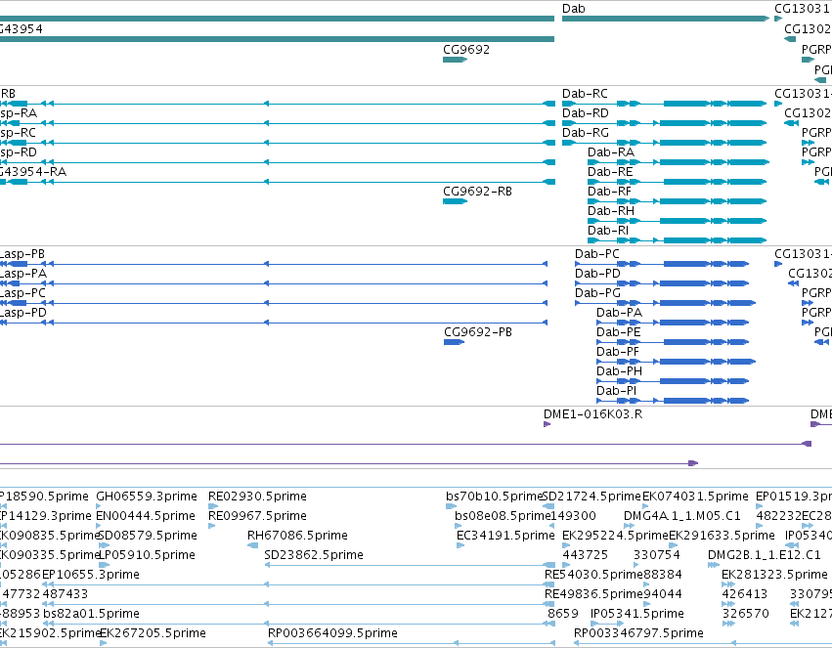Click the 426413 alignment label

click(744, 594)
